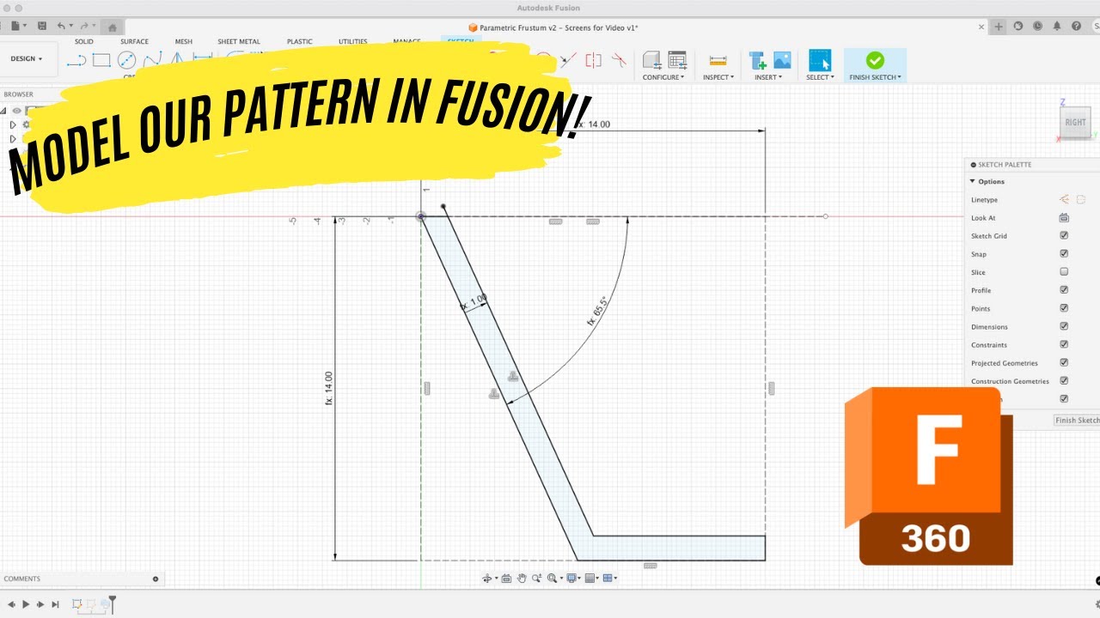Enable the Slice checkbox
The width and height of the screenshot is (1100, 618).
pos(1064,272)
